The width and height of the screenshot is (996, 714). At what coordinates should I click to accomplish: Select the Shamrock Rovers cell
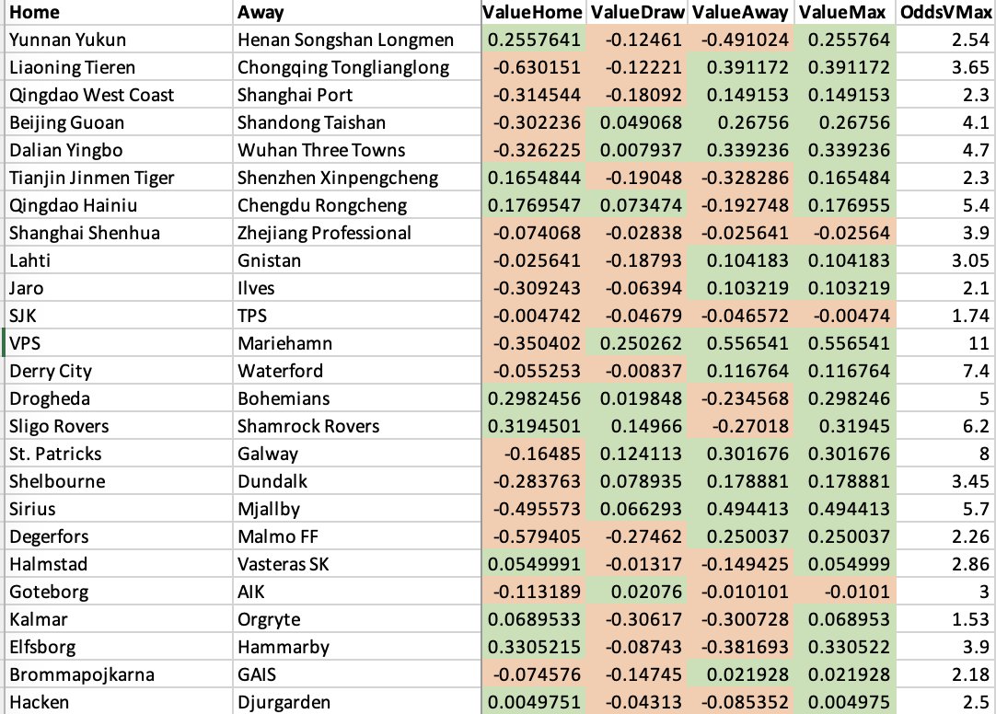(357, 426)
